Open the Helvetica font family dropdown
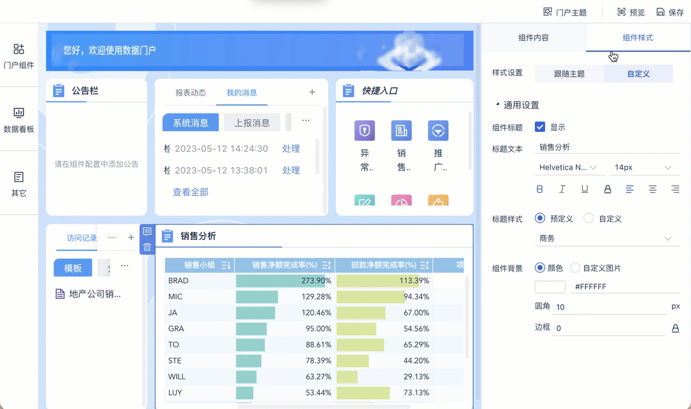 pyautogui.click(x=569, y=168)
